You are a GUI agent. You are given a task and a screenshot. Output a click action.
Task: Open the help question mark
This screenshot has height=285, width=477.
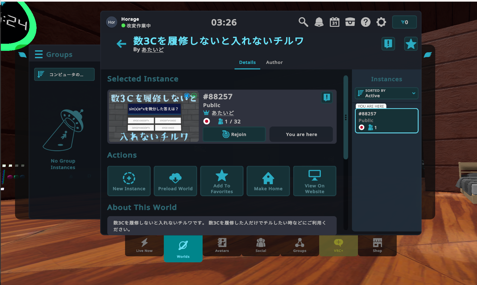(366, 22)
